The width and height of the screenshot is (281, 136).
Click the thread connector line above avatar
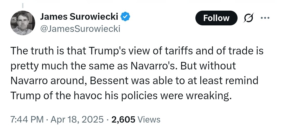[x=23, y=5]
